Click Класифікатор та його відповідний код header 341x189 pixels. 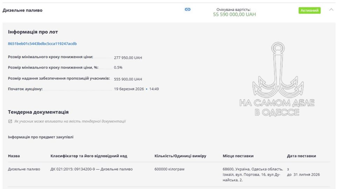click(89, 156)
